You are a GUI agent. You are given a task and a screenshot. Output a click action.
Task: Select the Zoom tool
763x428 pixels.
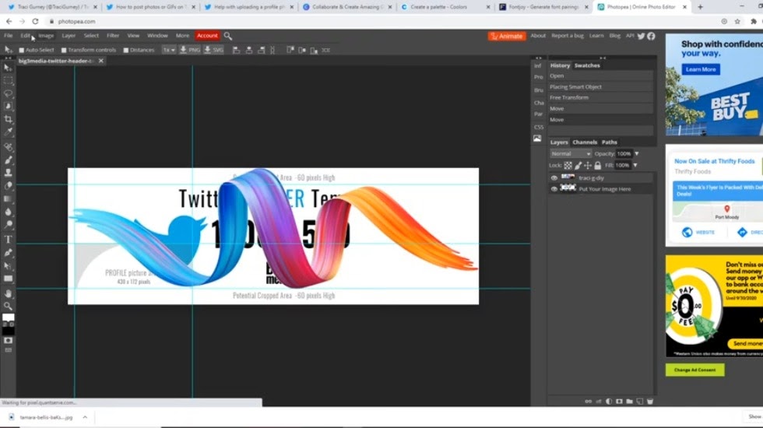pyautogui.click(x=8, y=306)
